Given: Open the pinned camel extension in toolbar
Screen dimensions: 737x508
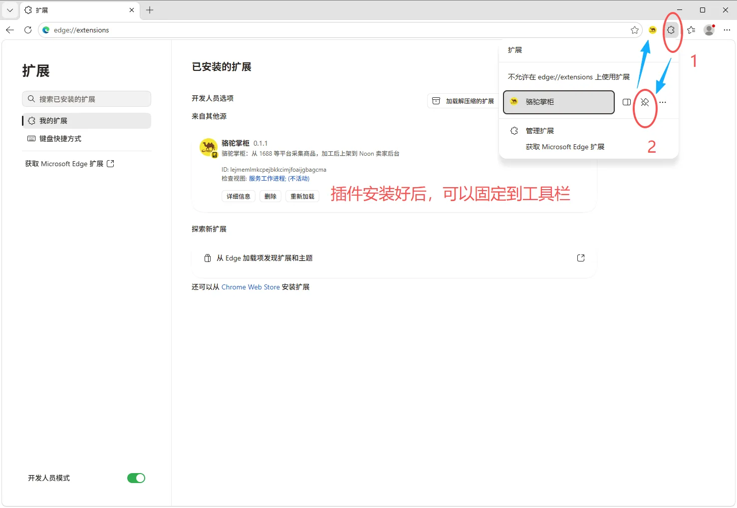Looking at the screenshot, I should [x=652, y=30].
